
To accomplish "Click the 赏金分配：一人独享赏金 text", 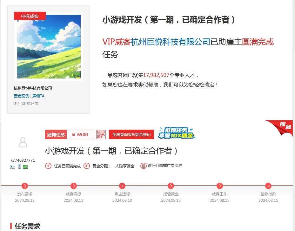I will coord(113,166).
